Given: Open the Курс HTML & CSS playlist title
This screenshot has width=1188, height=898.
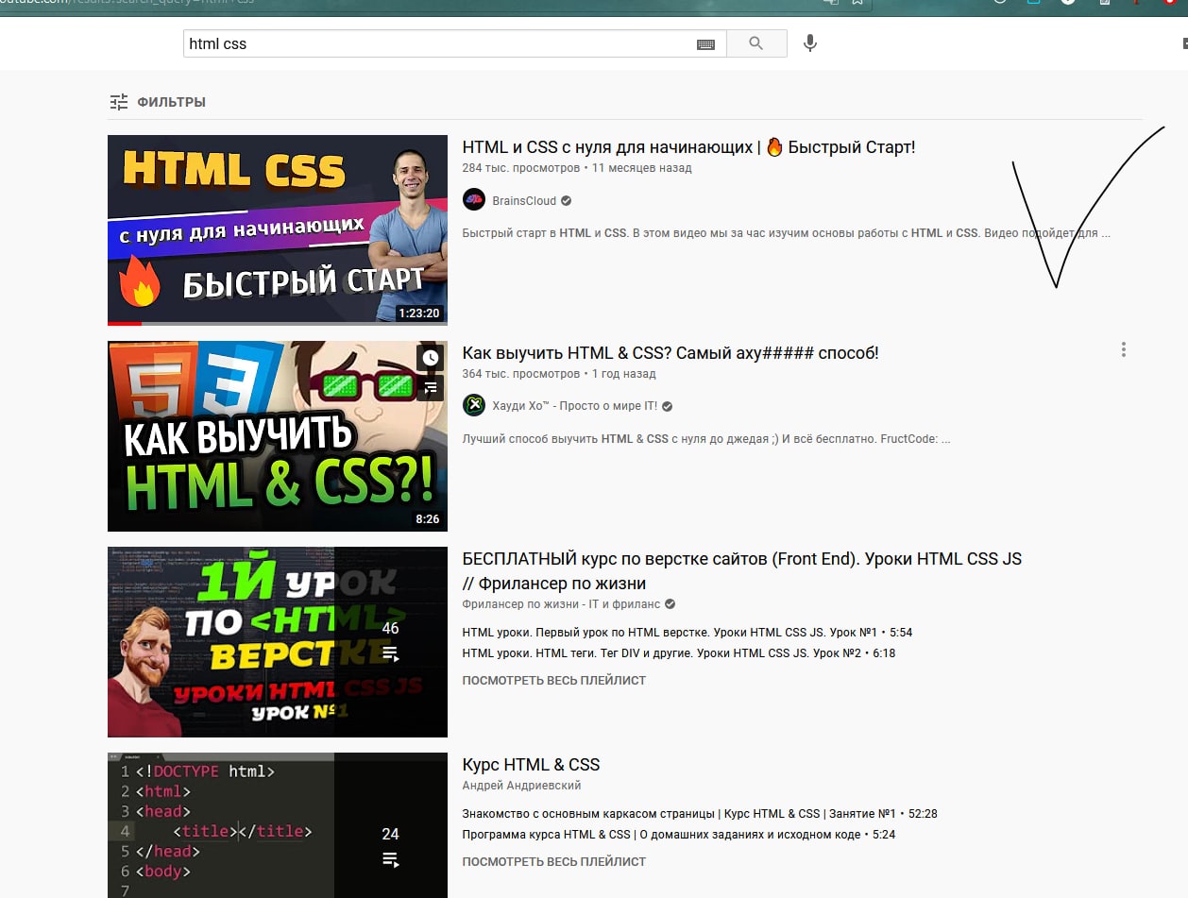Looking at the screenshot, I should pos(531,765).
